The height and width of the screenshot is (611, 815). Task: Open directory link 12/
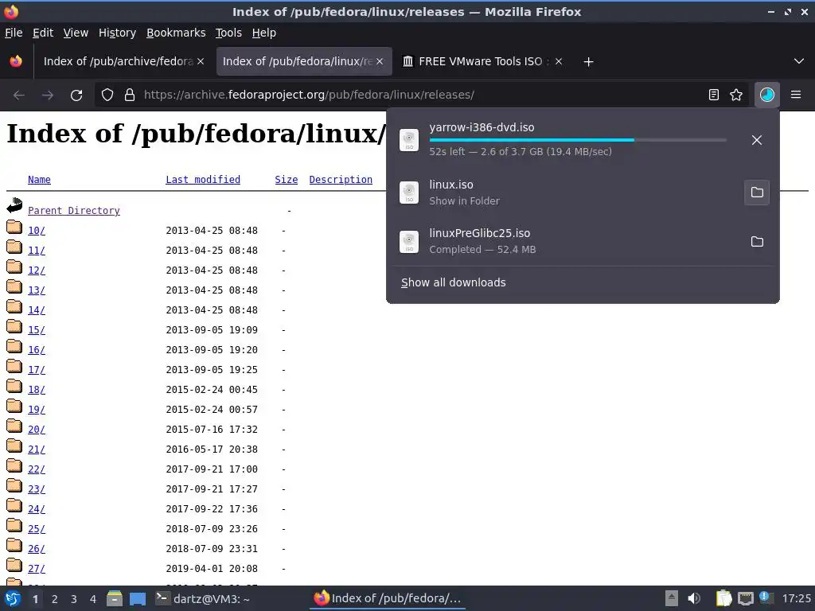click(37, 270)
